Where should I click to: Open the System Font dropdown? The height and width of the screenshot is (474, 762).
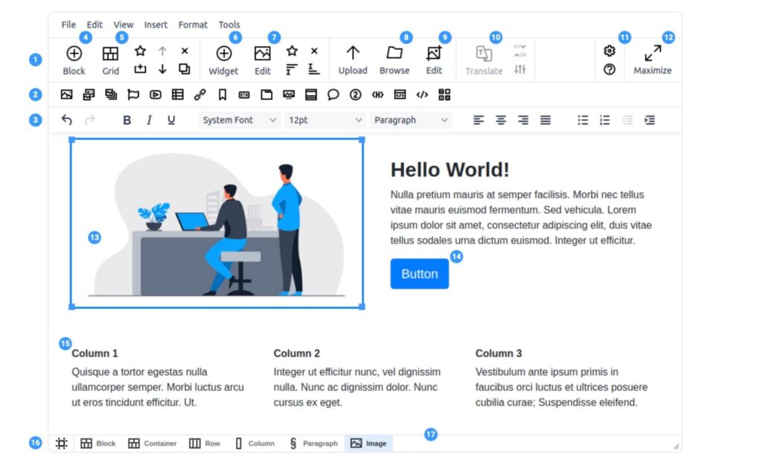[238, 119]
